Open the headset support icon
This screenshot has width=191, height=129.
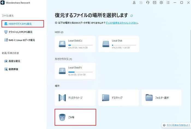coord(148,2)
